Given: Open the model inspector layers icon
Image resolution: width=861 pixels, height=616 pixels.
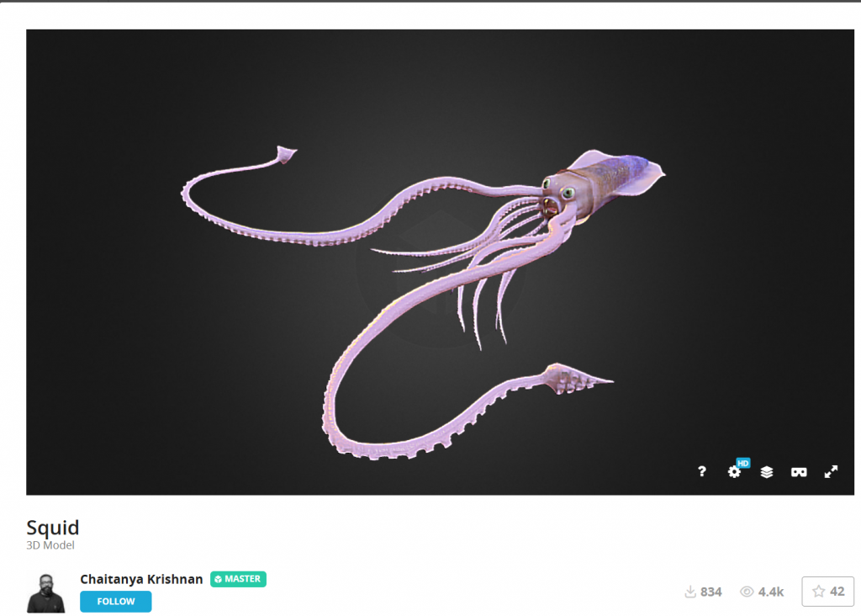Looking at the screenshot, I should coord(767,471).
